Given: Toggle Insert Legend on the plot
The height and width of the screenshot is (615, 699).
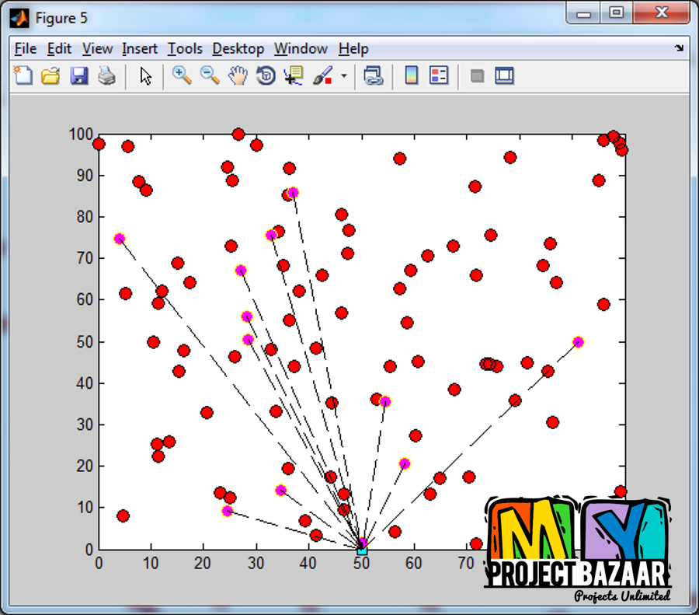Looking at the screenshot, I should click(x=439, y=75).
